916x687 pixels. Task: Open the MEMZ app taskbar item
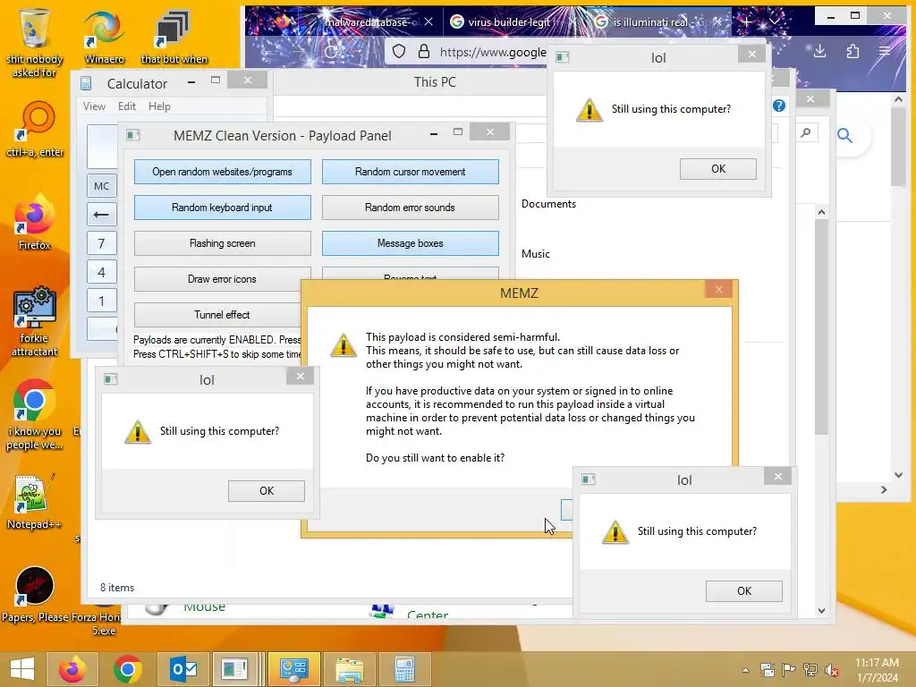pos(235,669)
